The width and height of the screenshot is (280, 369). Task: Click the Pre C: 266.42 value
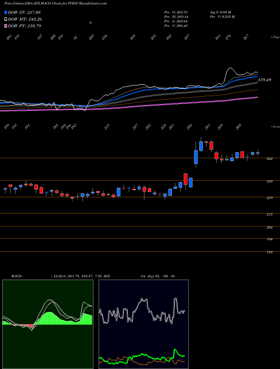tap(176, 26)
